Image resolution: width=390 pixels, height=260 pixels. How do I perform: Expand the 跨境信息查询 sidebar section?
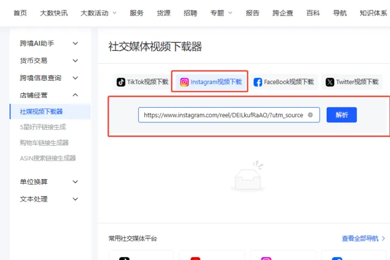pyautogui.click(x=75, y=78)
